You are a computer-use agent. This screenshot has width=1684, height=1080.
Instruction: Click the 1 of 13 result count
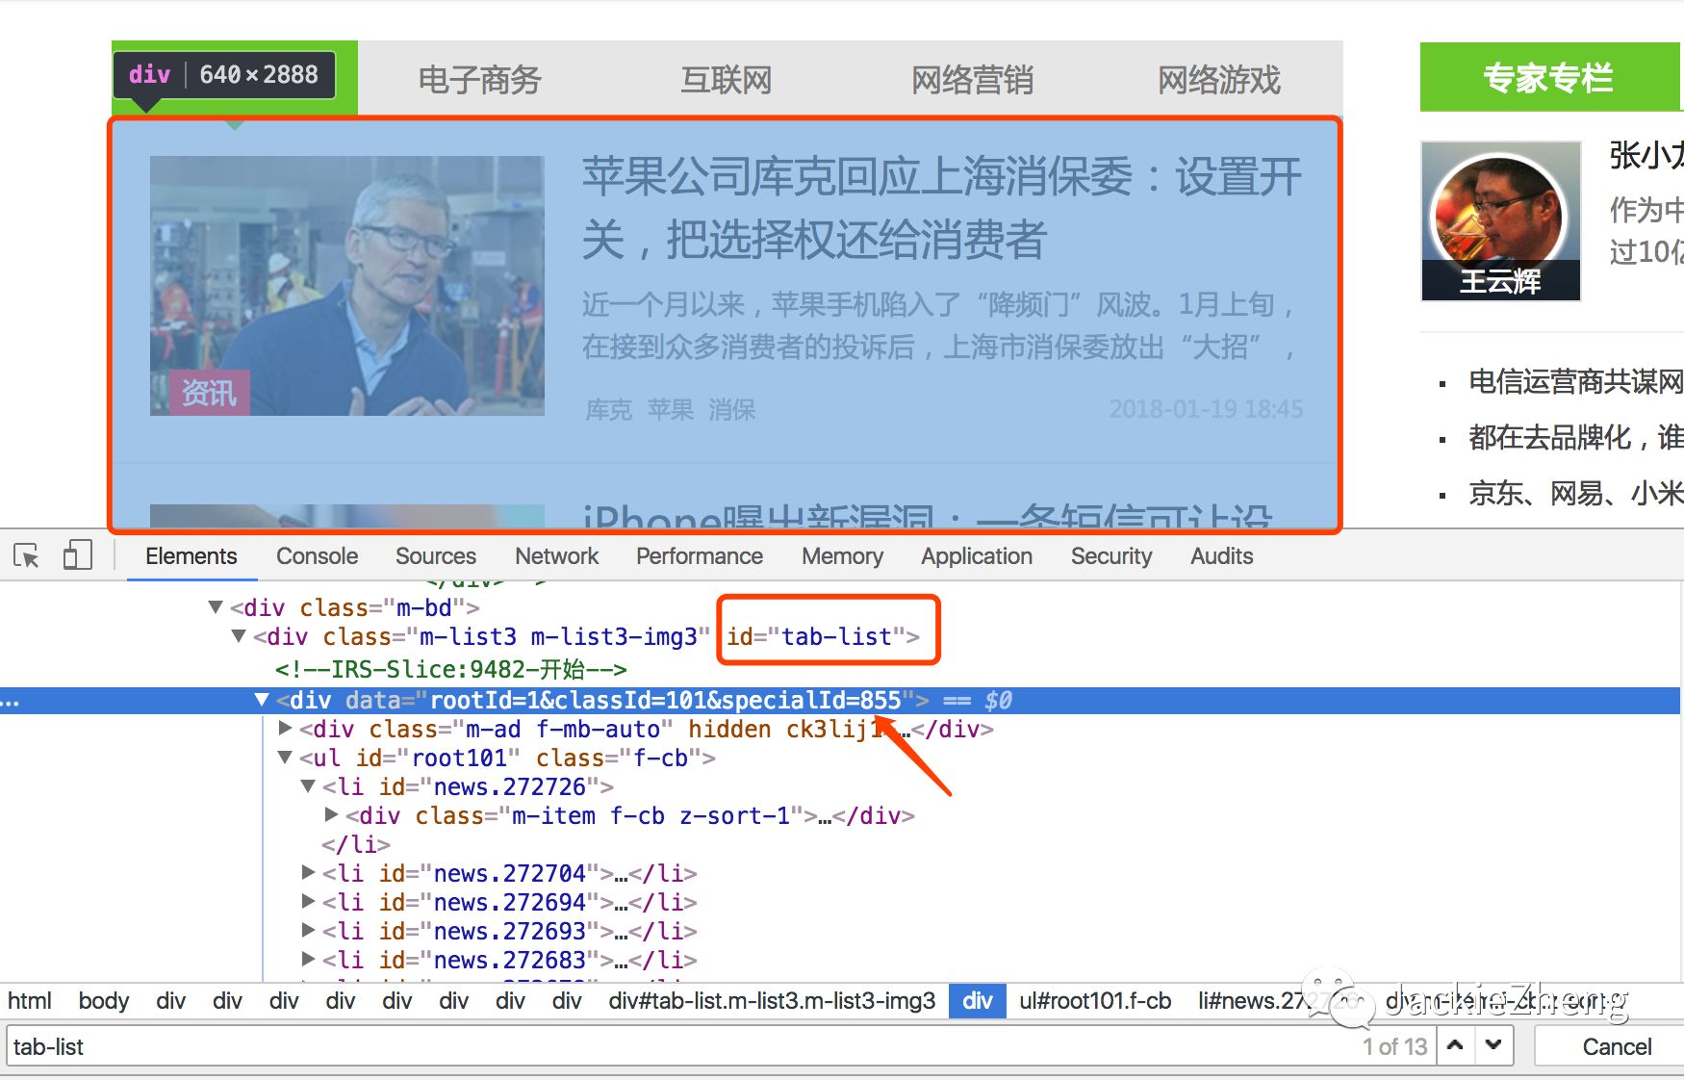click(x=1394, y=1046)
